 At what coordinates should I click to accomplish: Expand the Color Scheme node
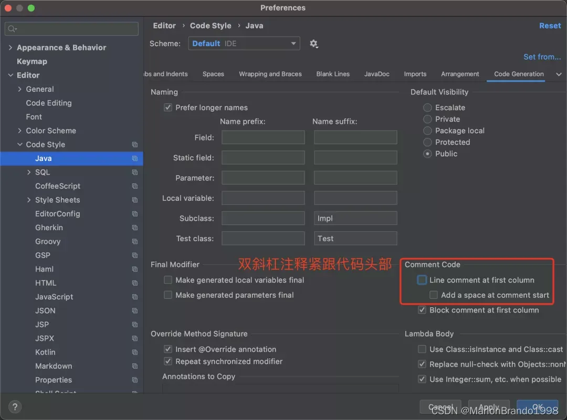(19, 131)
